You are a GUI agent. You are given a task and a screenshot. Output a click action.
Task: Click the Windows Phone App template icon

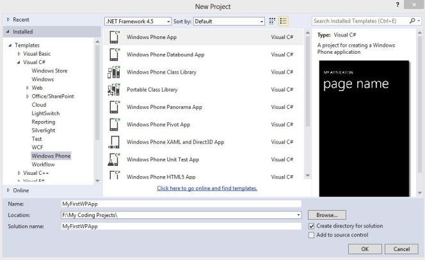(x=115, y=37)
